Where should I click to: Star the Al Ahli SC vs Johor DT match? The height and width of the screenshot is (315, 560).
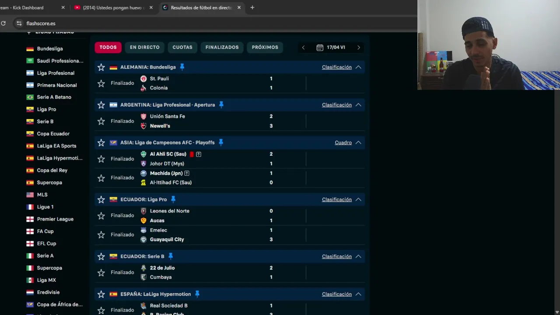click(101, 159)
